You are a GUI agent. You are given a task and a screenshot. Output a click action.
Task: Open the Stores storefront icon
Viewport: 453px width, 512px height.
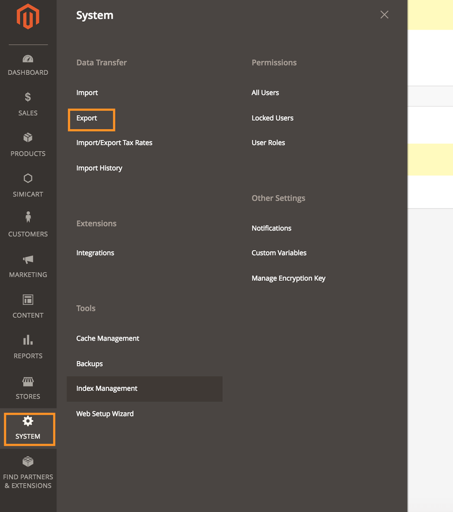pyautogui.click(x=28, y=382)
